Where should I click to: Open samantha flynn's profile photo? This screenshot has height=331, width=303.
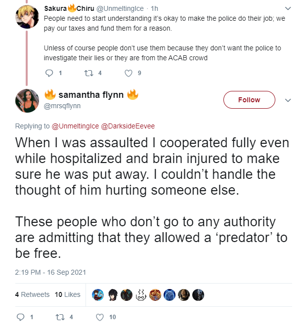[x=27, y=100]
